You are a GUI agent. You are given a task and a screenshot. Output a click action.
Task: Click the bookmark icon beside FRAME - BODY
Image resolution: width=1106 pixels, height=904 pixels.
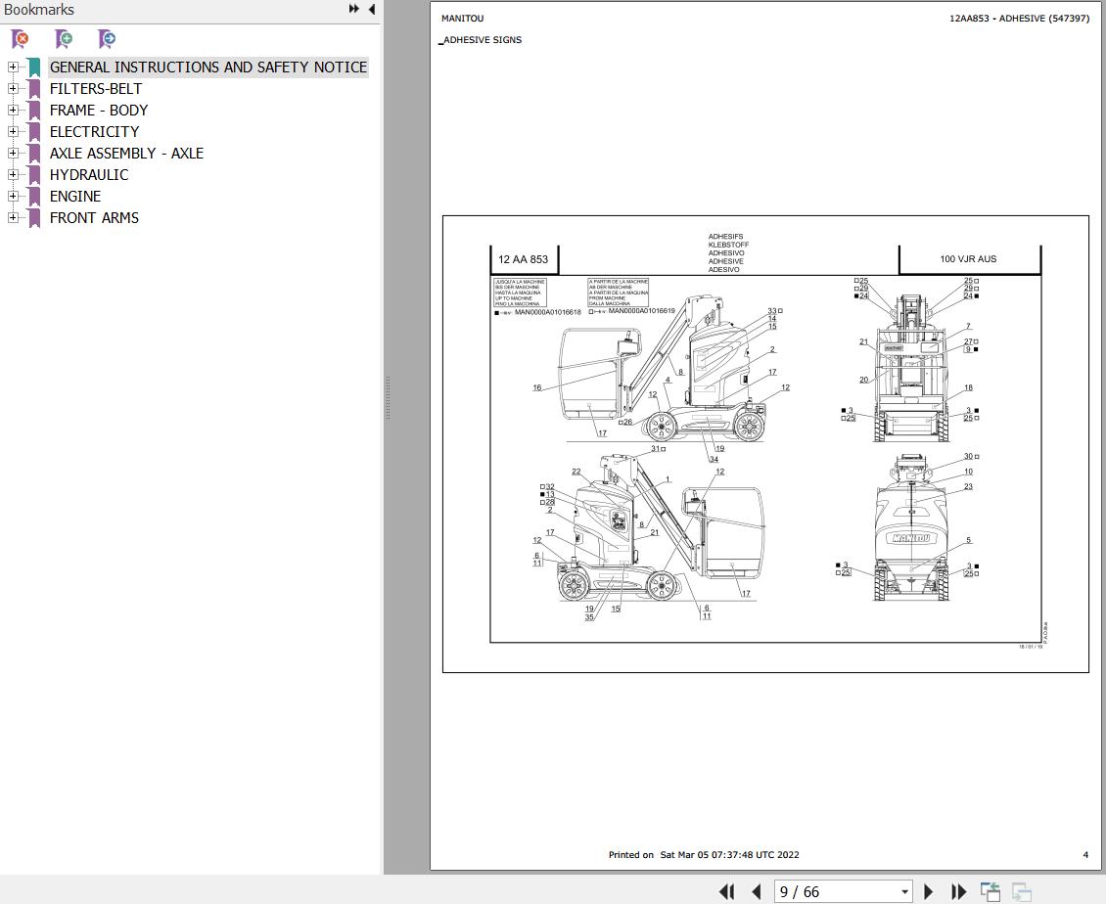pyautogui.click(x=34, y=111)
